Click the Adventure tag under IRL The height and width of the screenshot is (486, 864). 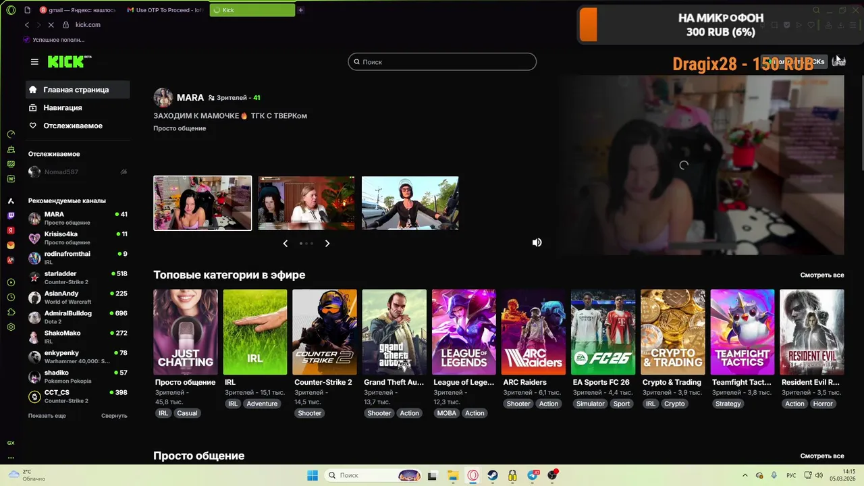tap(262, 404)
